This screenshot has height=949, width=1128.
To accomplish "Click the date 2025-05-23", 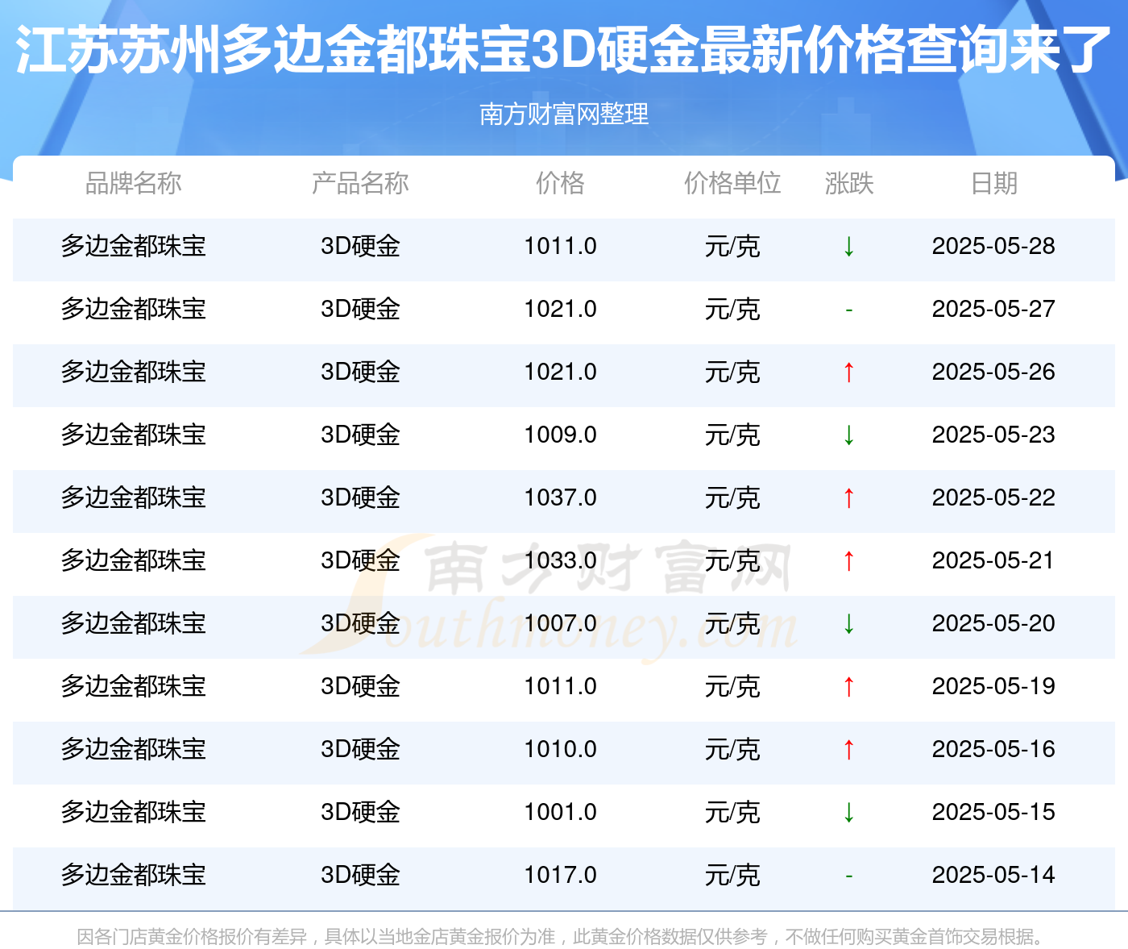I will click(993, 435).
